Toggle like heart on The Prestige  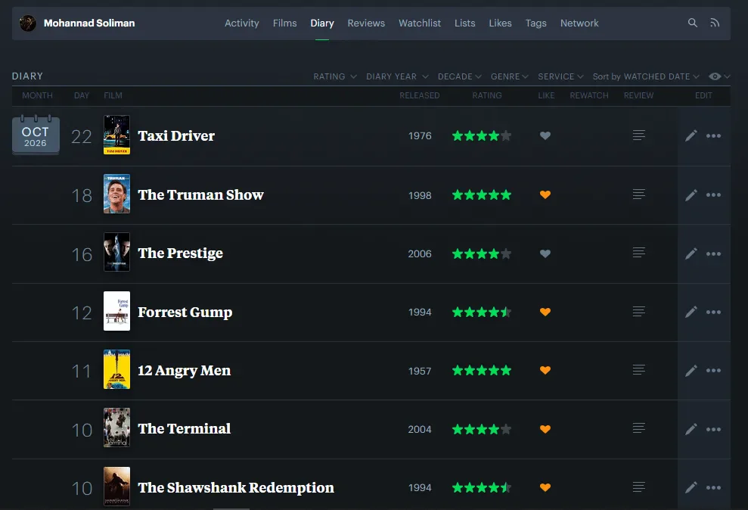pyautogui.click(x=545, y=253)
